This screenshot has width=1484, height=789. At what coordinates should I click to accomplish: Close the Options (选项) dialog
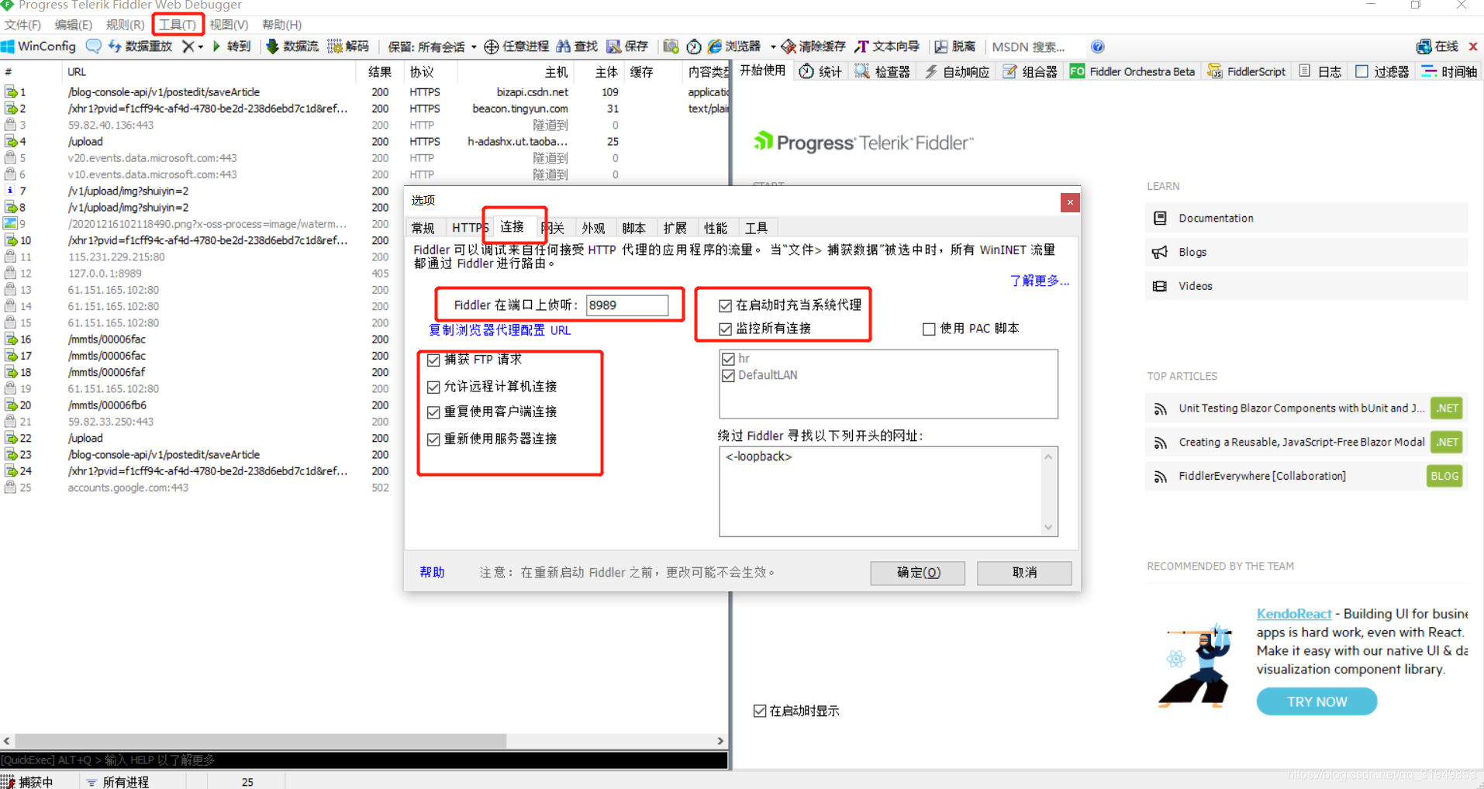1070,202
